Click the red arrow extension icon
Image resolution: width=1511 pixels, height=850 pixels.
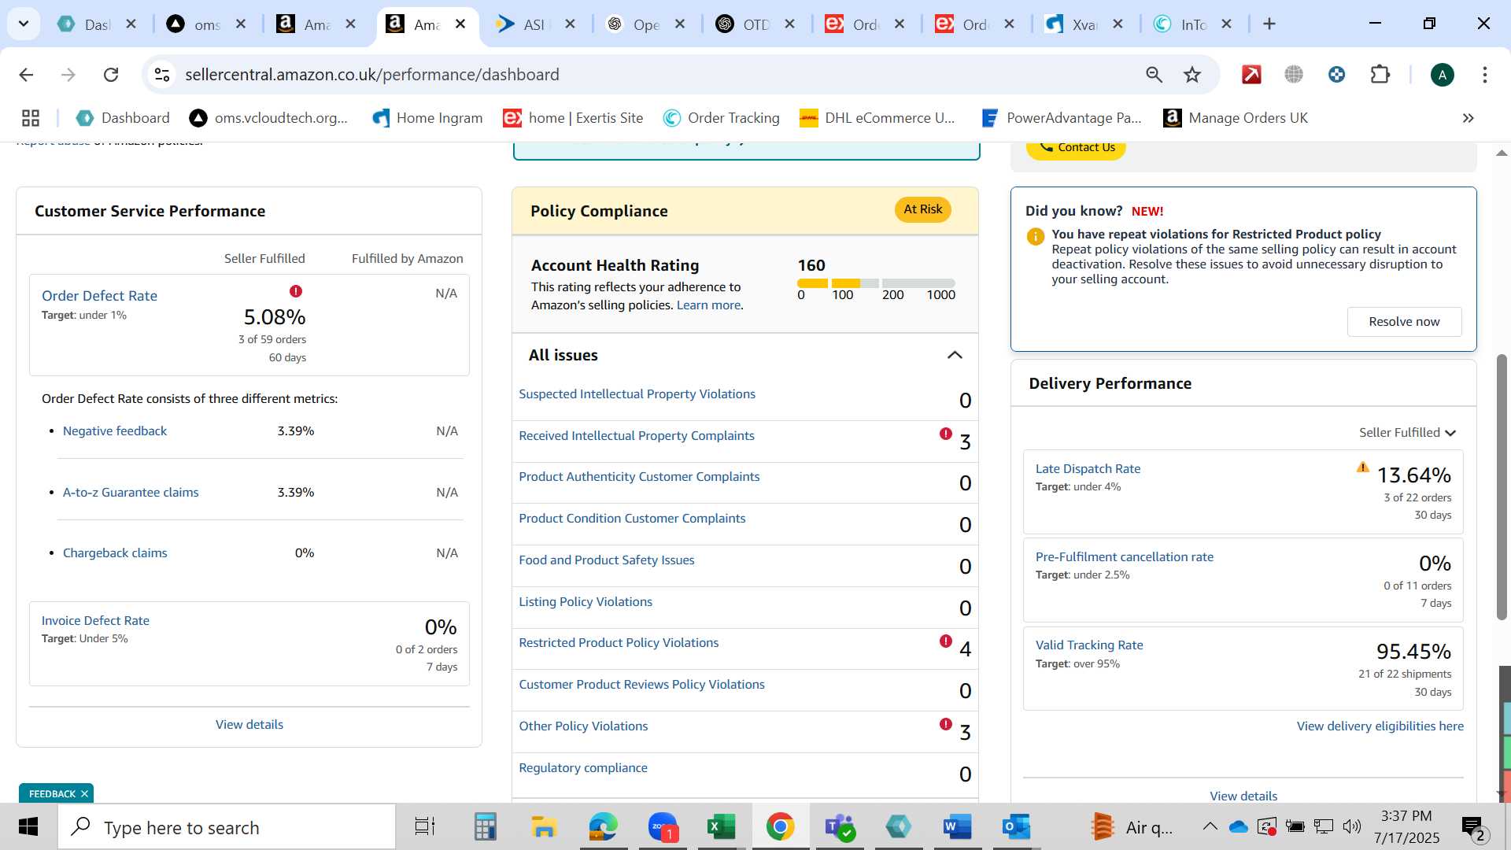pyautogui.click(x=1251, y=75)
